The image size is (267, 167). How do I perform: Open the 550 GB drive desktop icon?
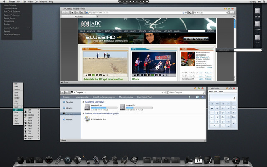[257, 11]
